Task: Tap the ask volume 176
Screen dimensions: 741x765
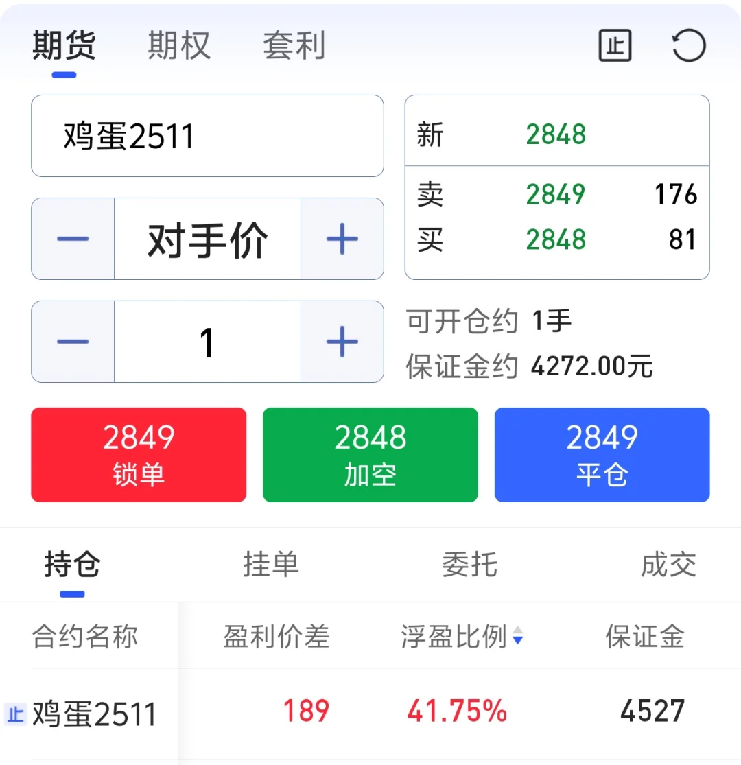Action: 676,194
